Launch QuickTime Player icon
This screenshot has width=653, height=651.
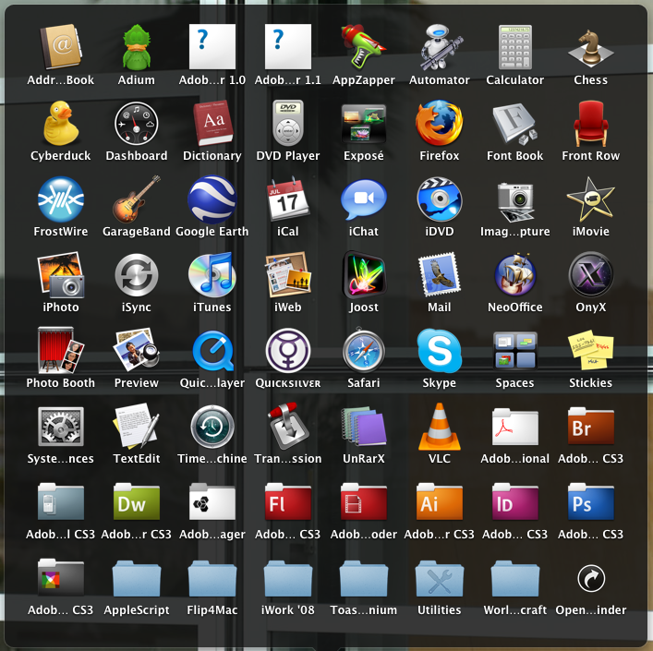212,351
